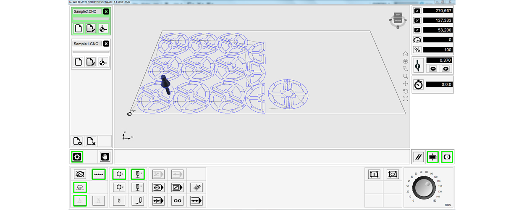
Task: Select the X value 270,667
Action: pyautogui.click(x=438, y=11)
